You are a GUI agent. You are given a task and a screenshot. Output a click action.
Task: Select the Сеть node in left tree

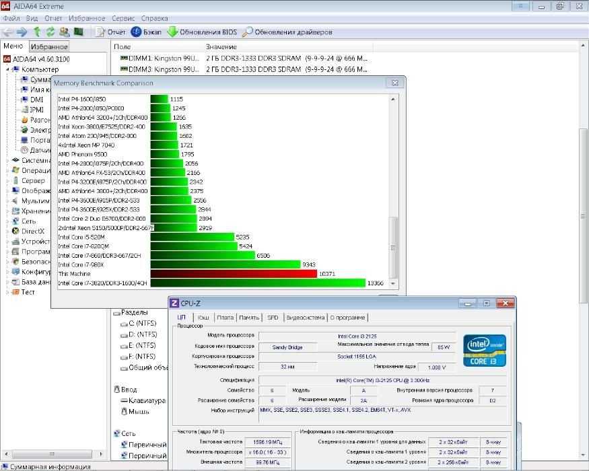pos(24,221)
